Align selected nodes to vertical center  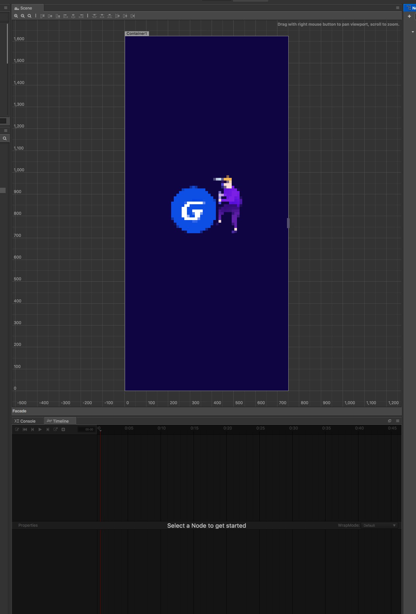pyautogui.click(x=50, y=16)
